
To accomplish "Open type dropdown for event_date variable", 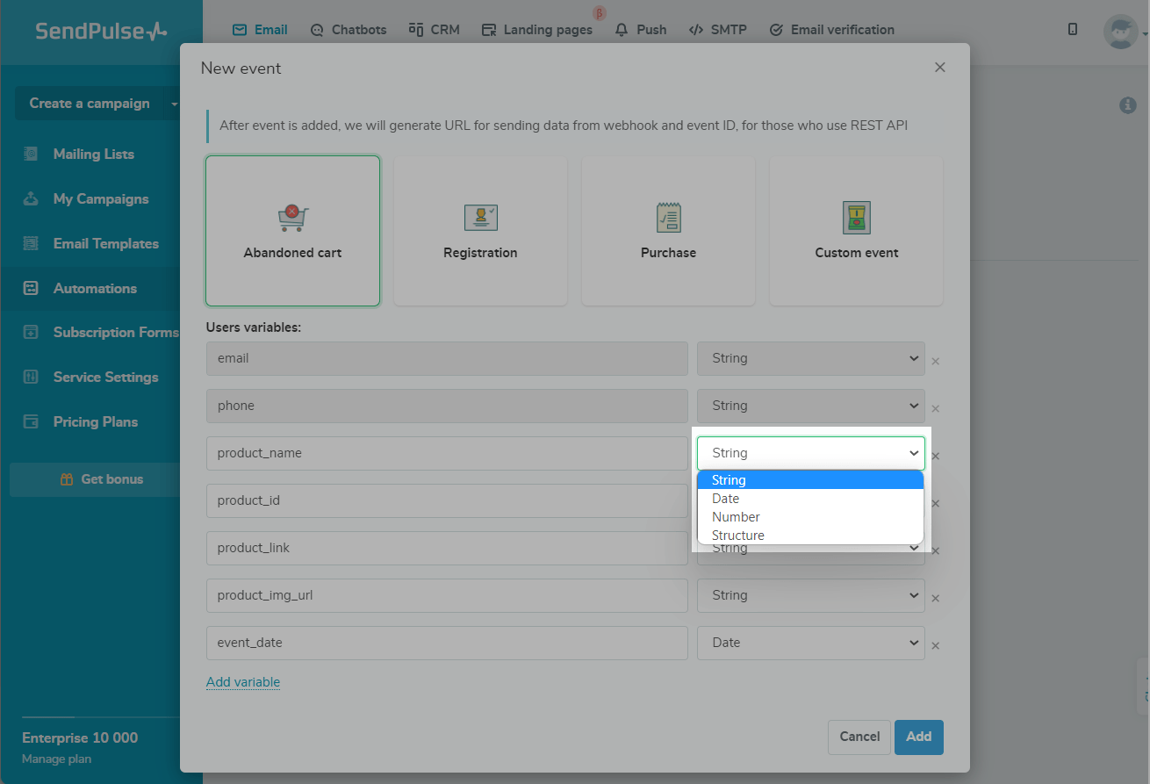I will 810,643.
